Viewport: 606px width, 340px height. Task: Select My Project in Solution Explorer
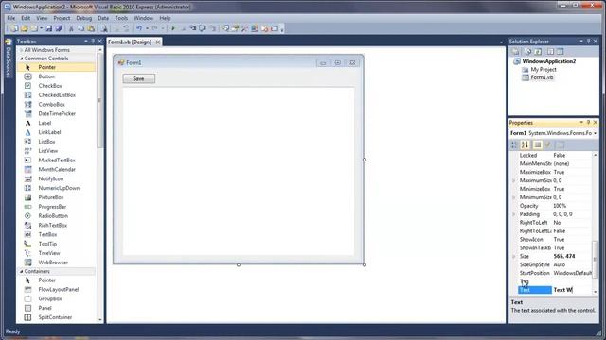pyautogui.click(x=543, y=69)
